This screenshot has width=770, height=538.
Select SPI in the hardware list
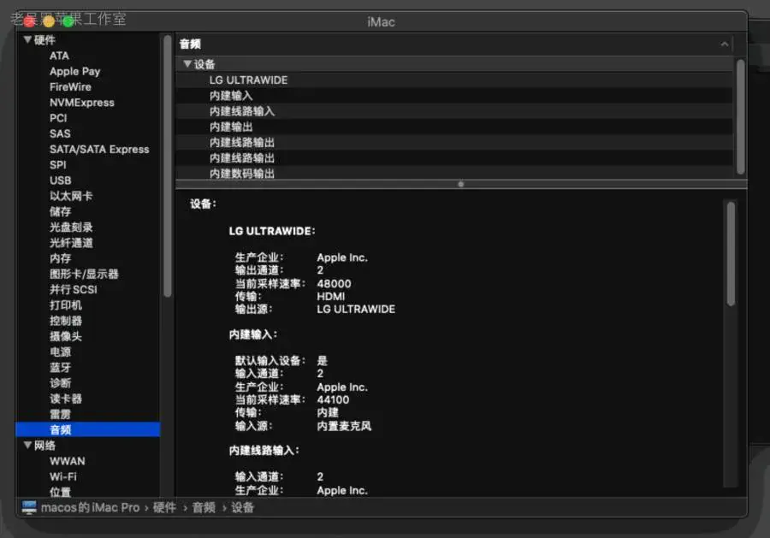57,165
